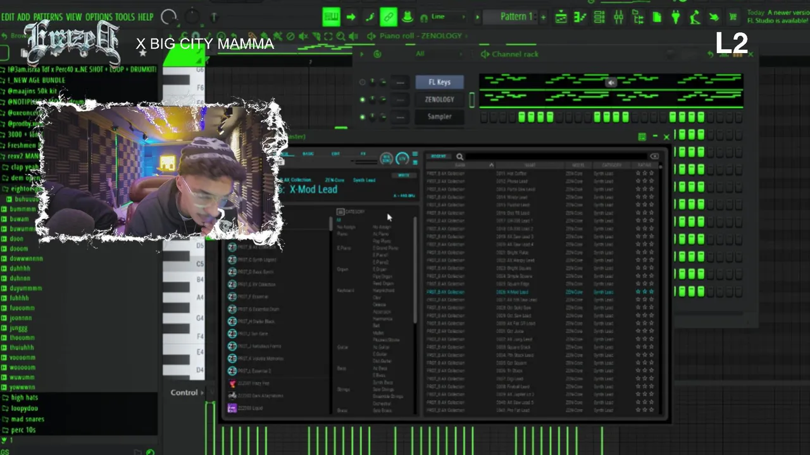Image resolution: width=810 pixels, height=455 pixels.
Task: Select the X-Mod Lead preset row
Action: coord(541,292)
